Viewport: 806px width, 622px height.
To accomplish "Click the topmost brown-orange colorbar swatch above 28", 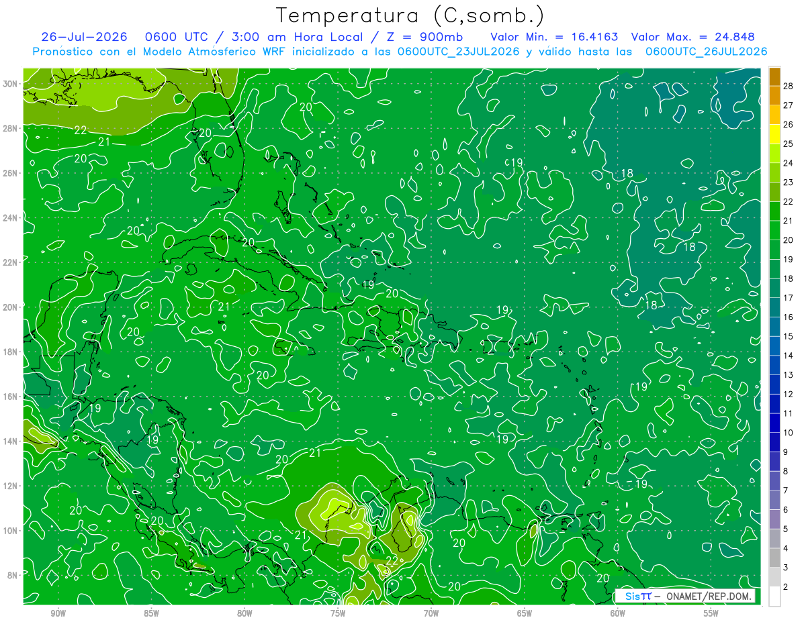I will pyautogui.click(x=774, y=76).
